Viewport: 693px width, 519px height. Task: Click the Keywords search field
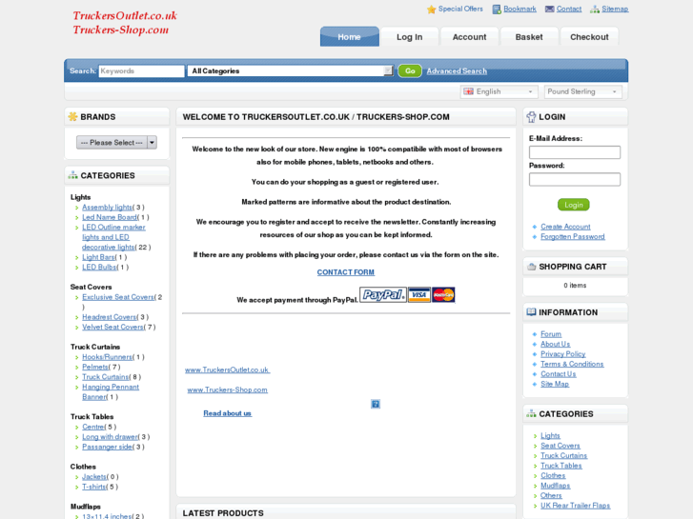[x=141, y=70]
